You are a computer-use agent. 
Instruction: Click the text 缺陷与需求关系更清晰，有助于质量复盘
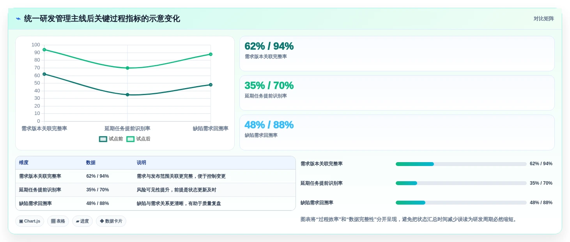click(x=179, y=203)
